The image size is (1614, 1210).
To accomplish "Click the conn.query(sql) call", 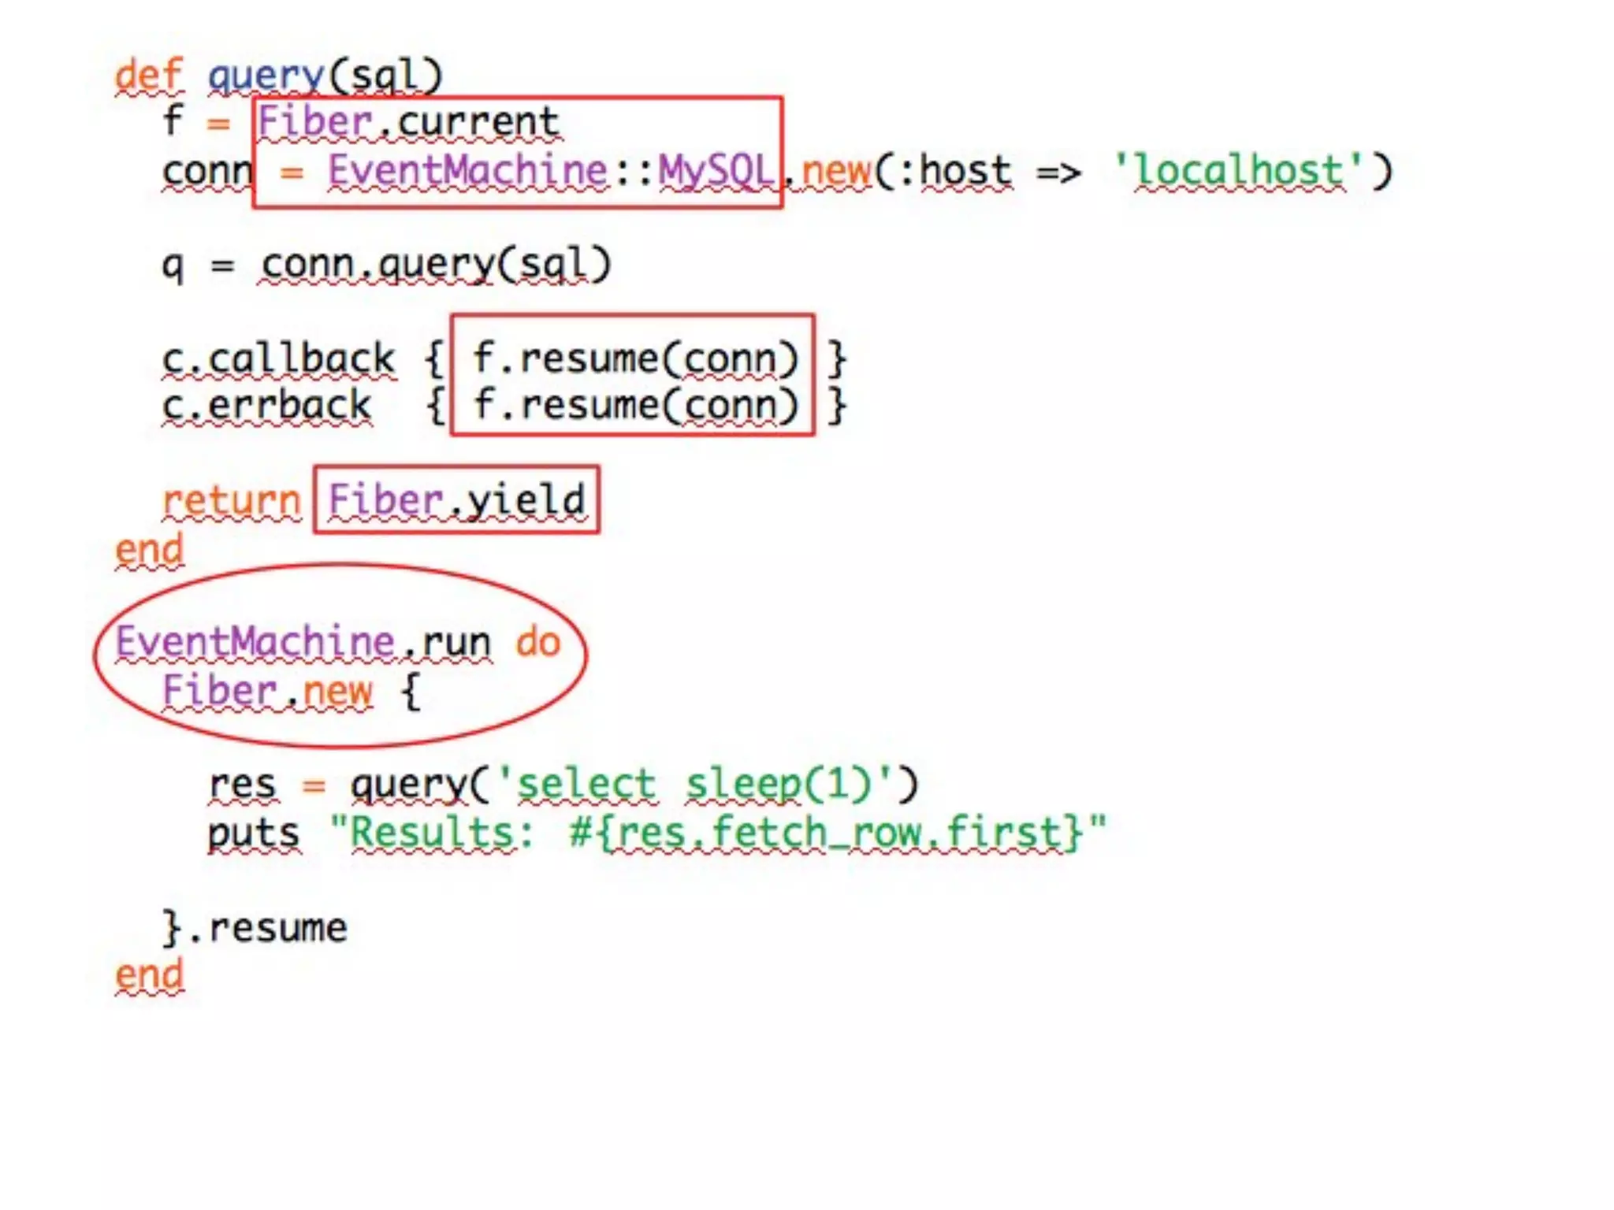I will 435,265.
